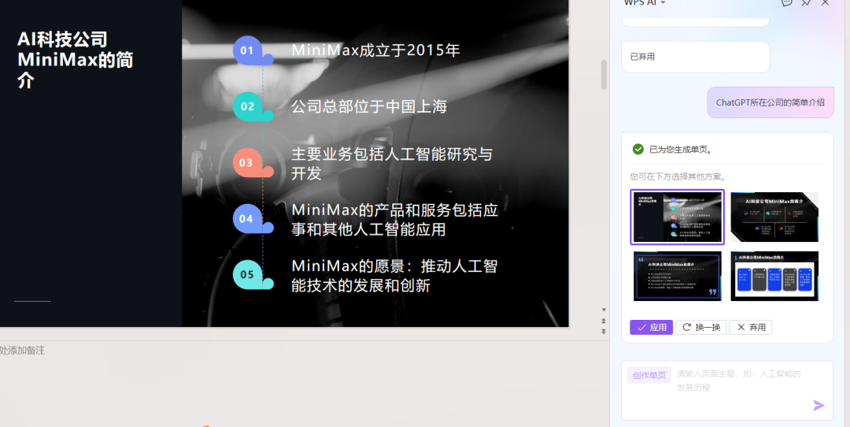Jump to next slide with double-down arrow

(604, 332)
